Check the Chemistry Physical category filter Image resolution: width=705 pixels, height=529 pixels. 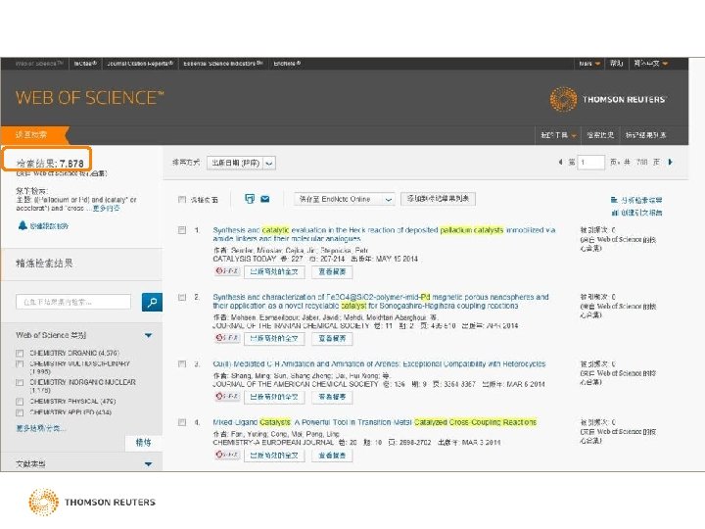click(20, 402)
